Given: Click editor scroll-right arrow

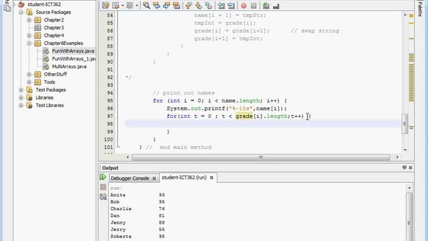Looking at the screenshot, I should [x=397, y=157].
